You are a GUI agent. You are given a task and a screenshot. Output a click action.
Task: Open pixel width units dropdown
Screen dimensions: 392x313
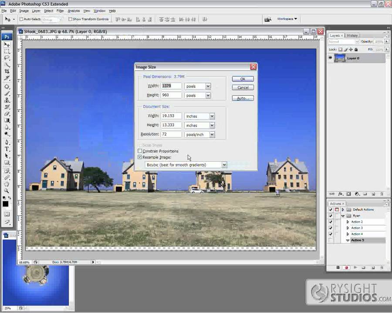click(208, 86)
